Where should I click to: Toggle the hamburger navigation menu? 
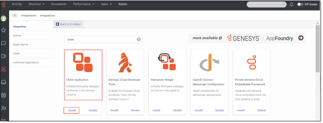pyautogui.click(x=15, y=16)
